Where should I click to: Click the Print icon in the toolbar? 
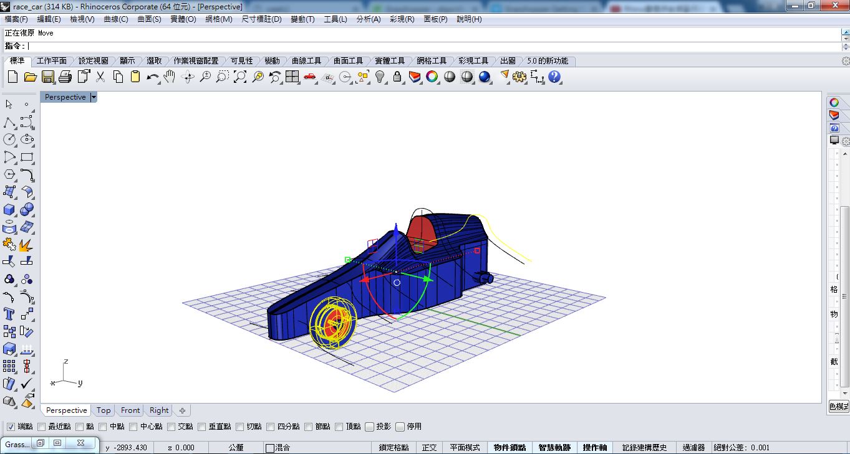pos(65,77)
